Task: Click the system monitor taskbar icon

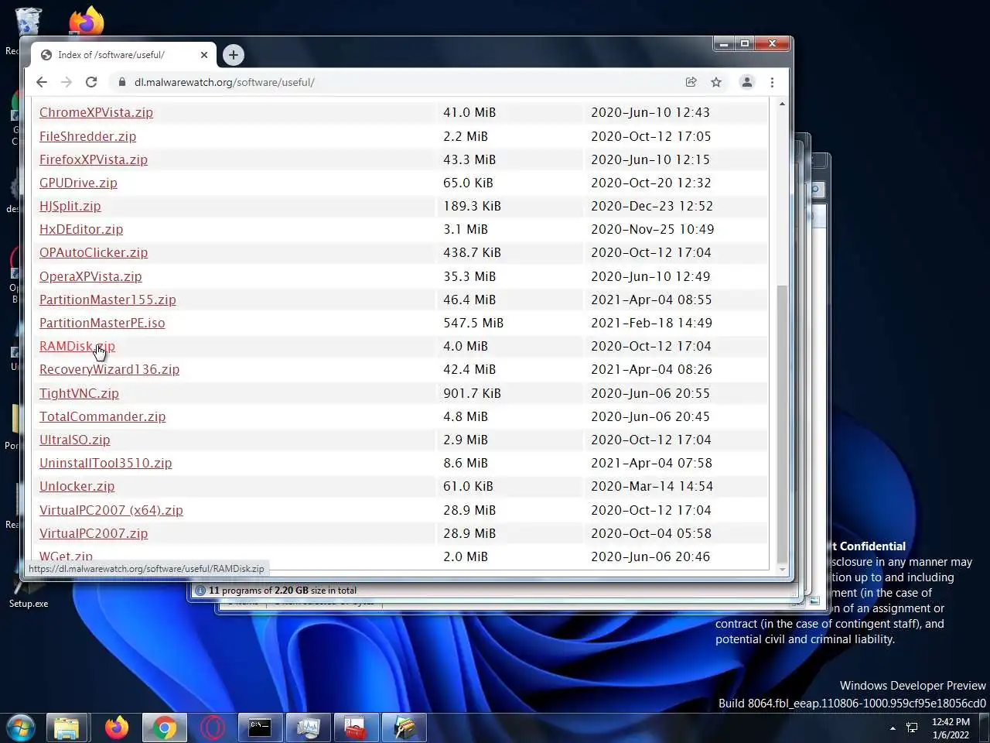Action: (x=308, y=728)
